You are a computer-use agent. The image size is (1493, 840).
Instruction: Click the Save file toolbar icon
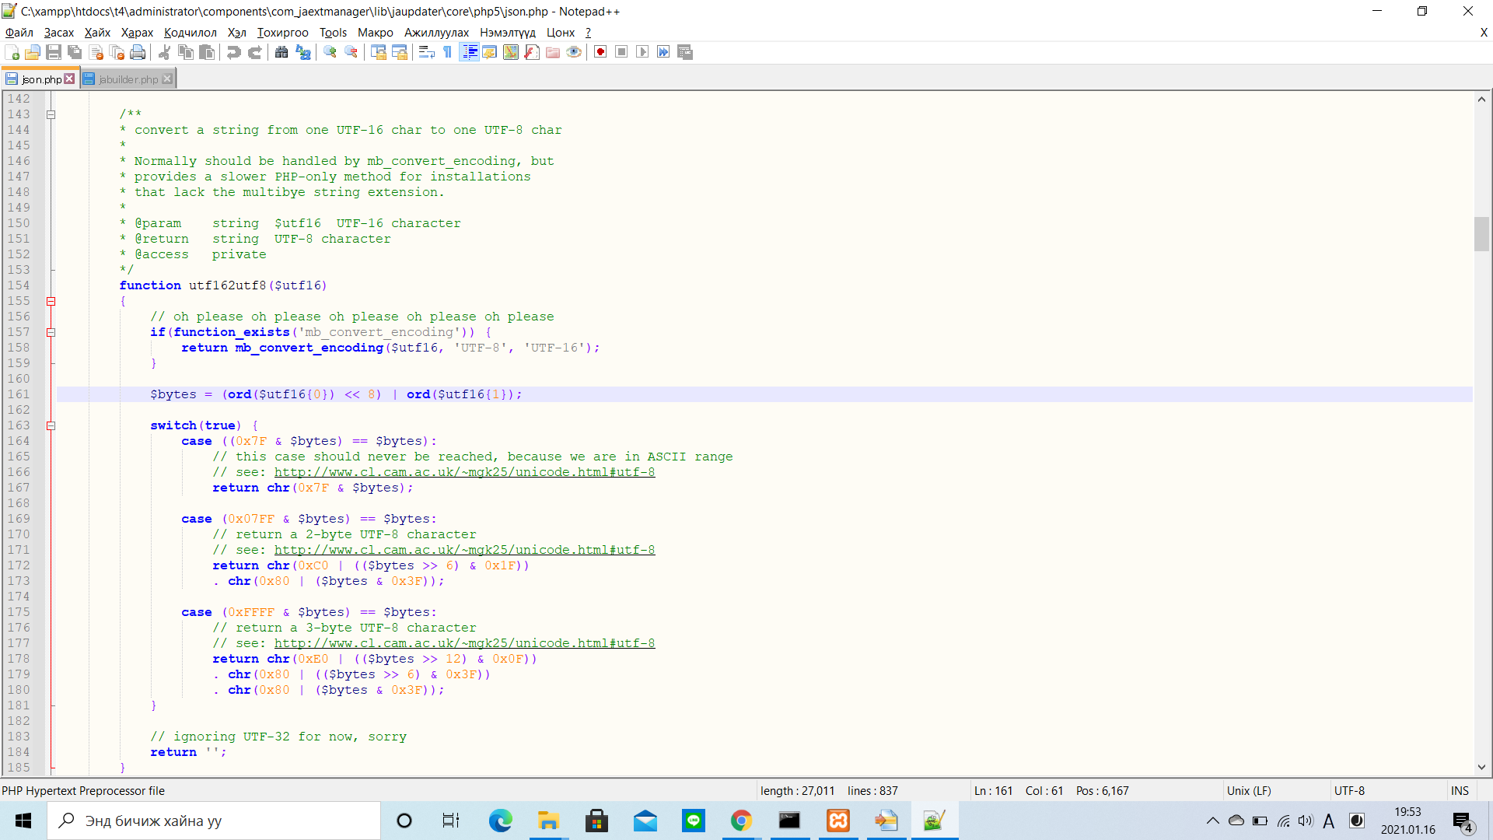[x=54, y=52]
